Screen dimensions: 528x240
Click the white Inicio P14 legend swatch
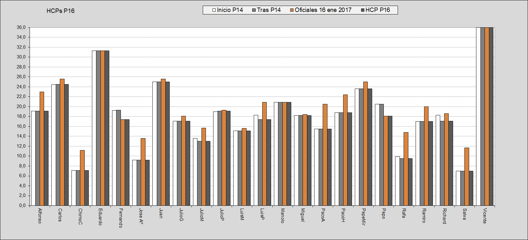[214, 10]
